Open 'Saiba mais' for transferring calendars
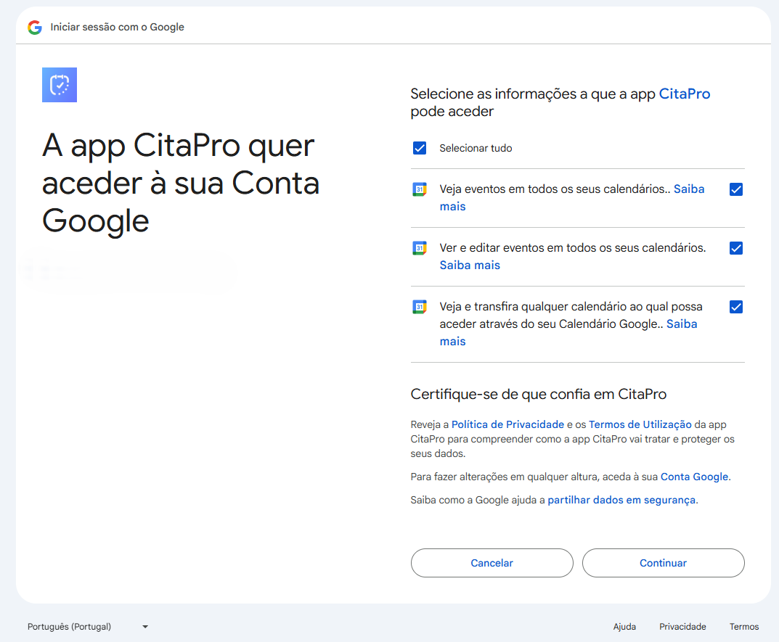The height and width of the screenshot is (642, 779). (682, 324)
